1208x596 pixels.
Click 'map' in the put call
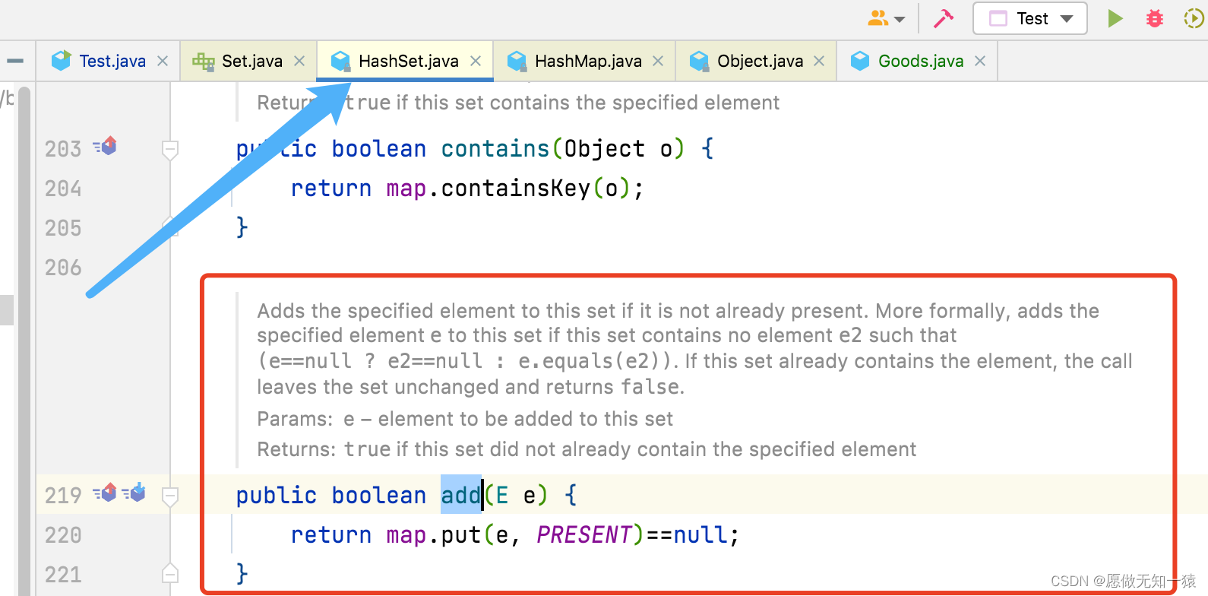click(406, 535)
